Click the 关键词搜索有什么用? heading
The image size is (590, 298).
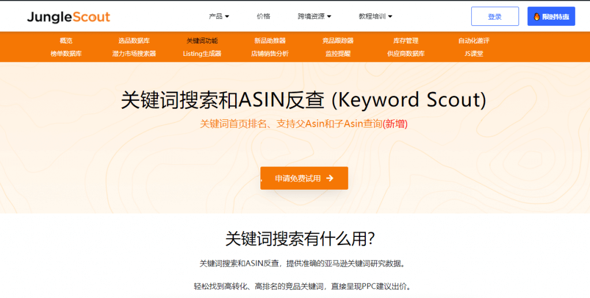[x=300, y=239]
